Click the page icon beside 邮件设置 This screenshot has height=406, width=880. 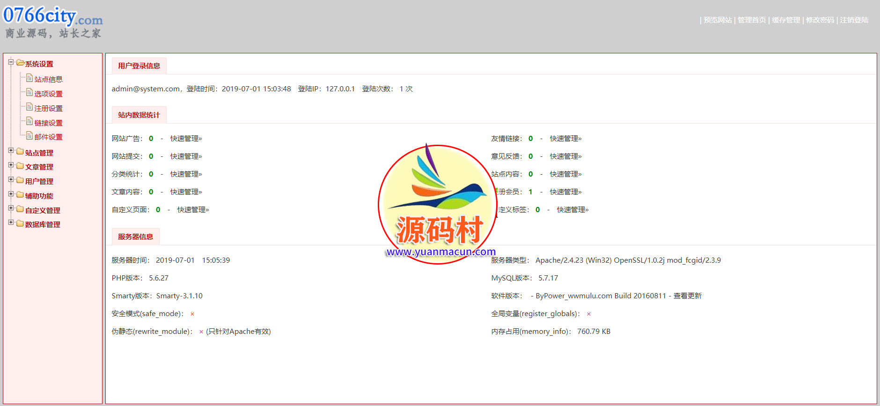(29, 136)
